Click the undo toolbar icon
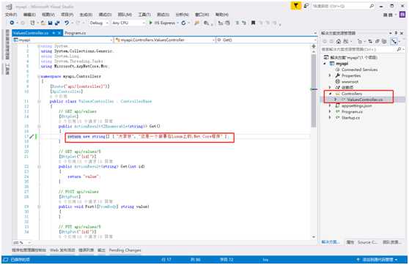Image resolution: width=409 pixels, height=265 pixels. (67, 23)
